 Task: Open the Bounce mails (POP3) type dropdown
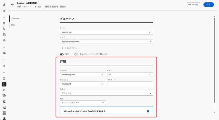pyautogui.click(x=106, y=41)
